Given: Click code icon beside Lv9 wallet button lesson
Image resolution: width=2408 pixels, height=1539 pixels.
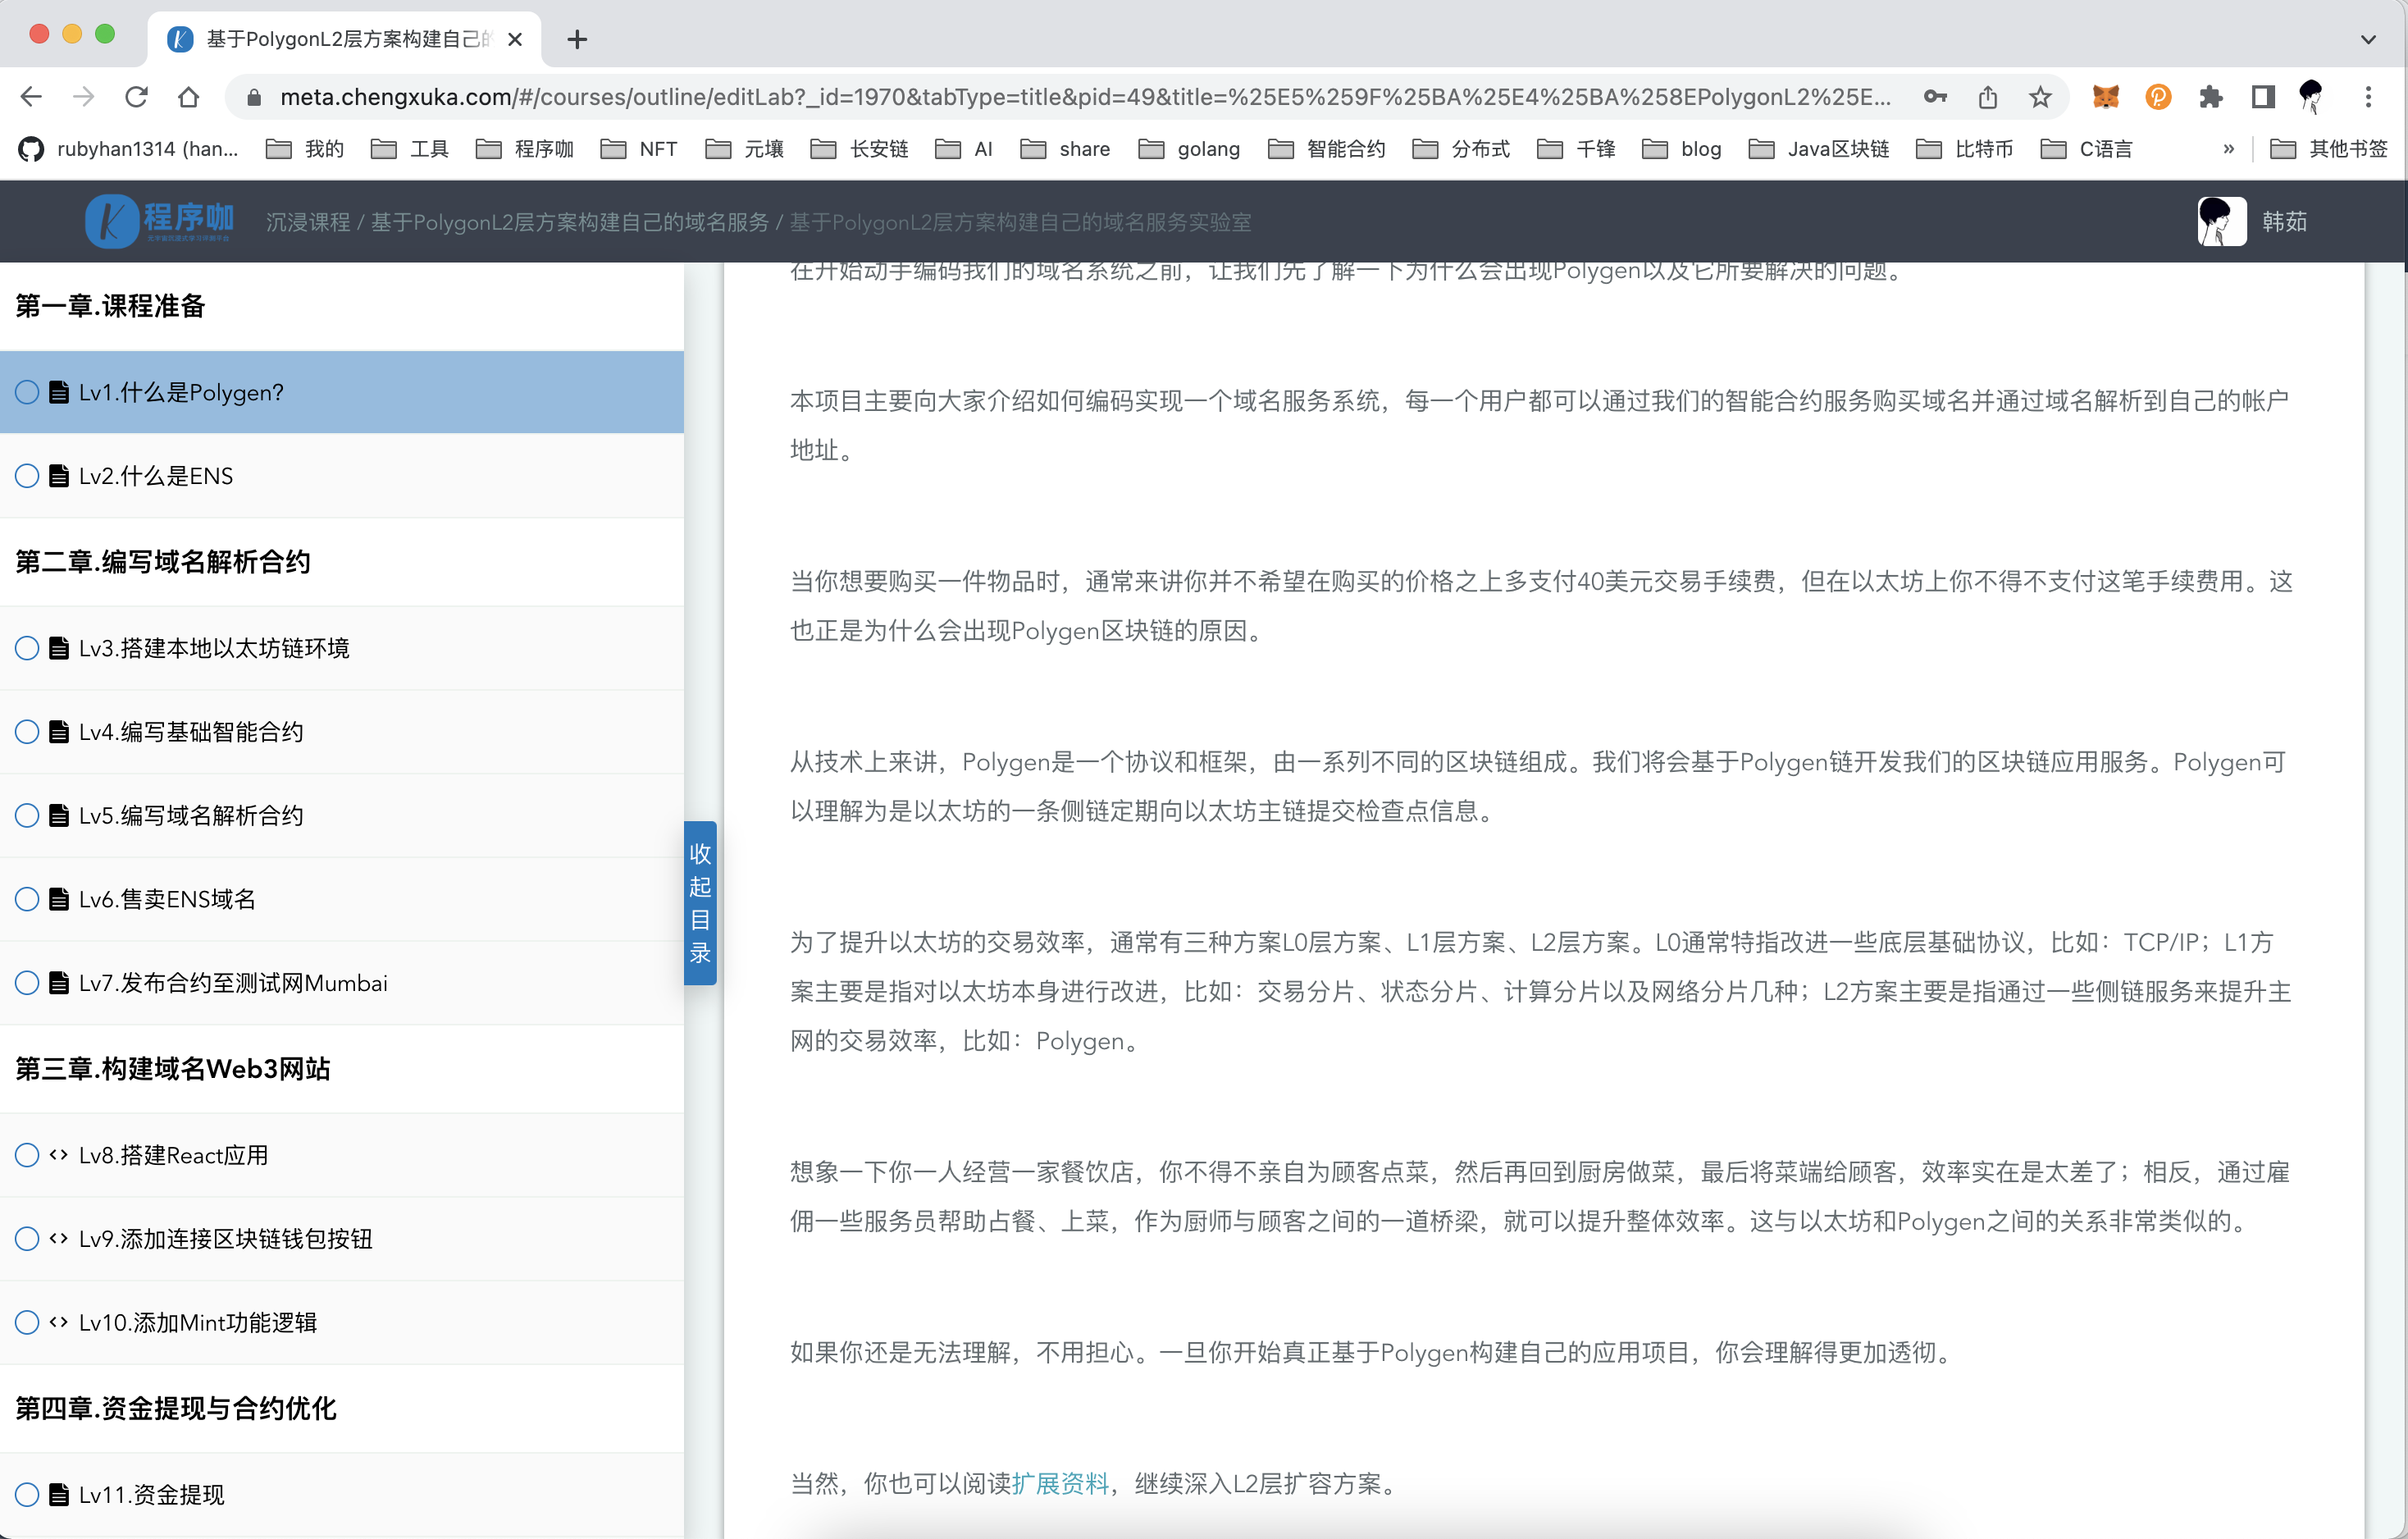Looking at the screenshot, I should [59, 1239].
